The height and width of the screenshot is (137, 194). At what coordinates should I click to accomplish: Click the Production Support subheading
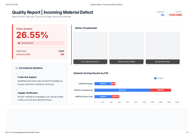[x=27, y=77]
